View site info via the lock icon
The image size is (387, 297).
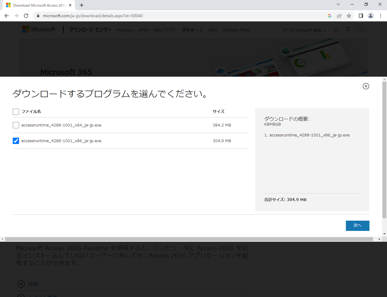[x=38, y=16]
